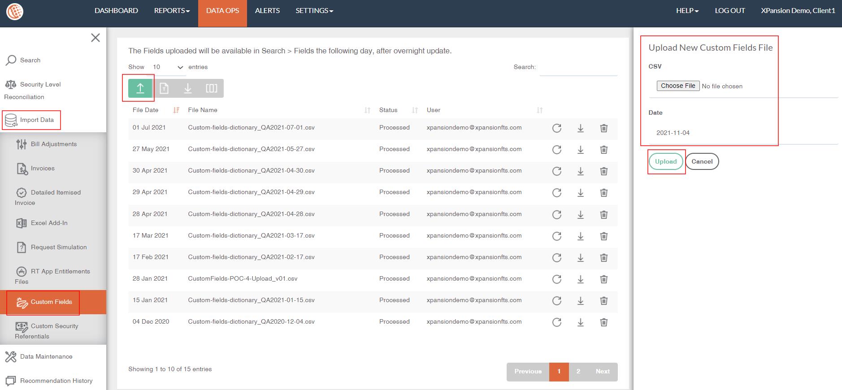Reprocess the 04 Dec 2020 file

[x=556, y=322]
